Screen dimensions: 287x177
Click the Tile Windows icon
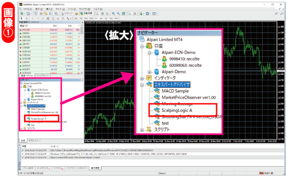coord(123,14)
